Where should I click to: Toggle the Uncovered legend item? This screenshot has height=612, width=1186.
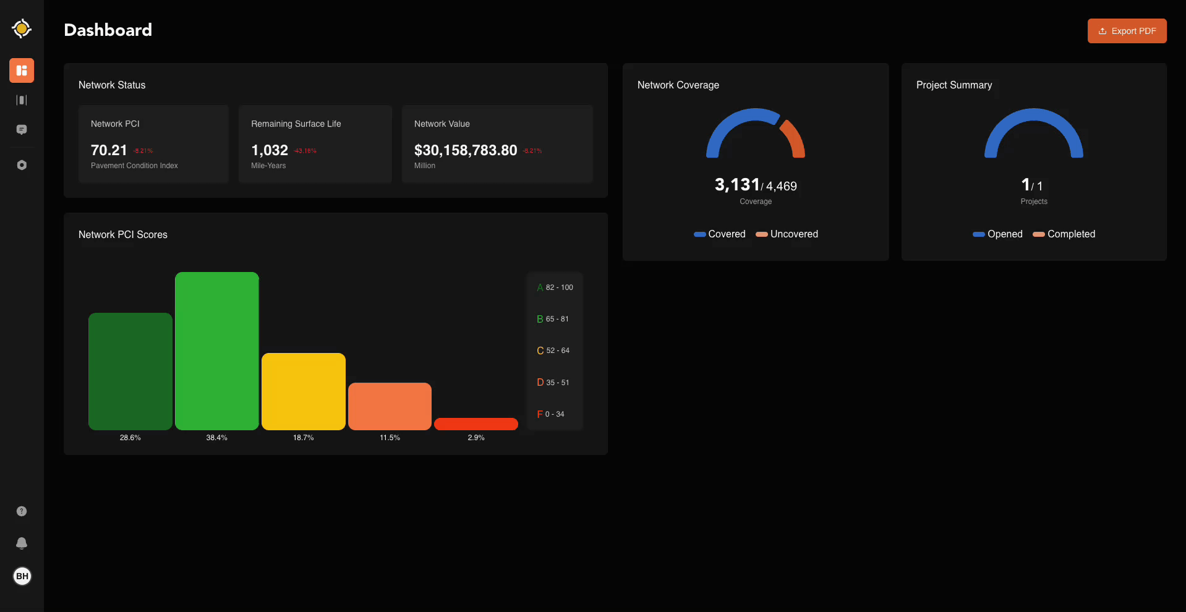(787, 234)
